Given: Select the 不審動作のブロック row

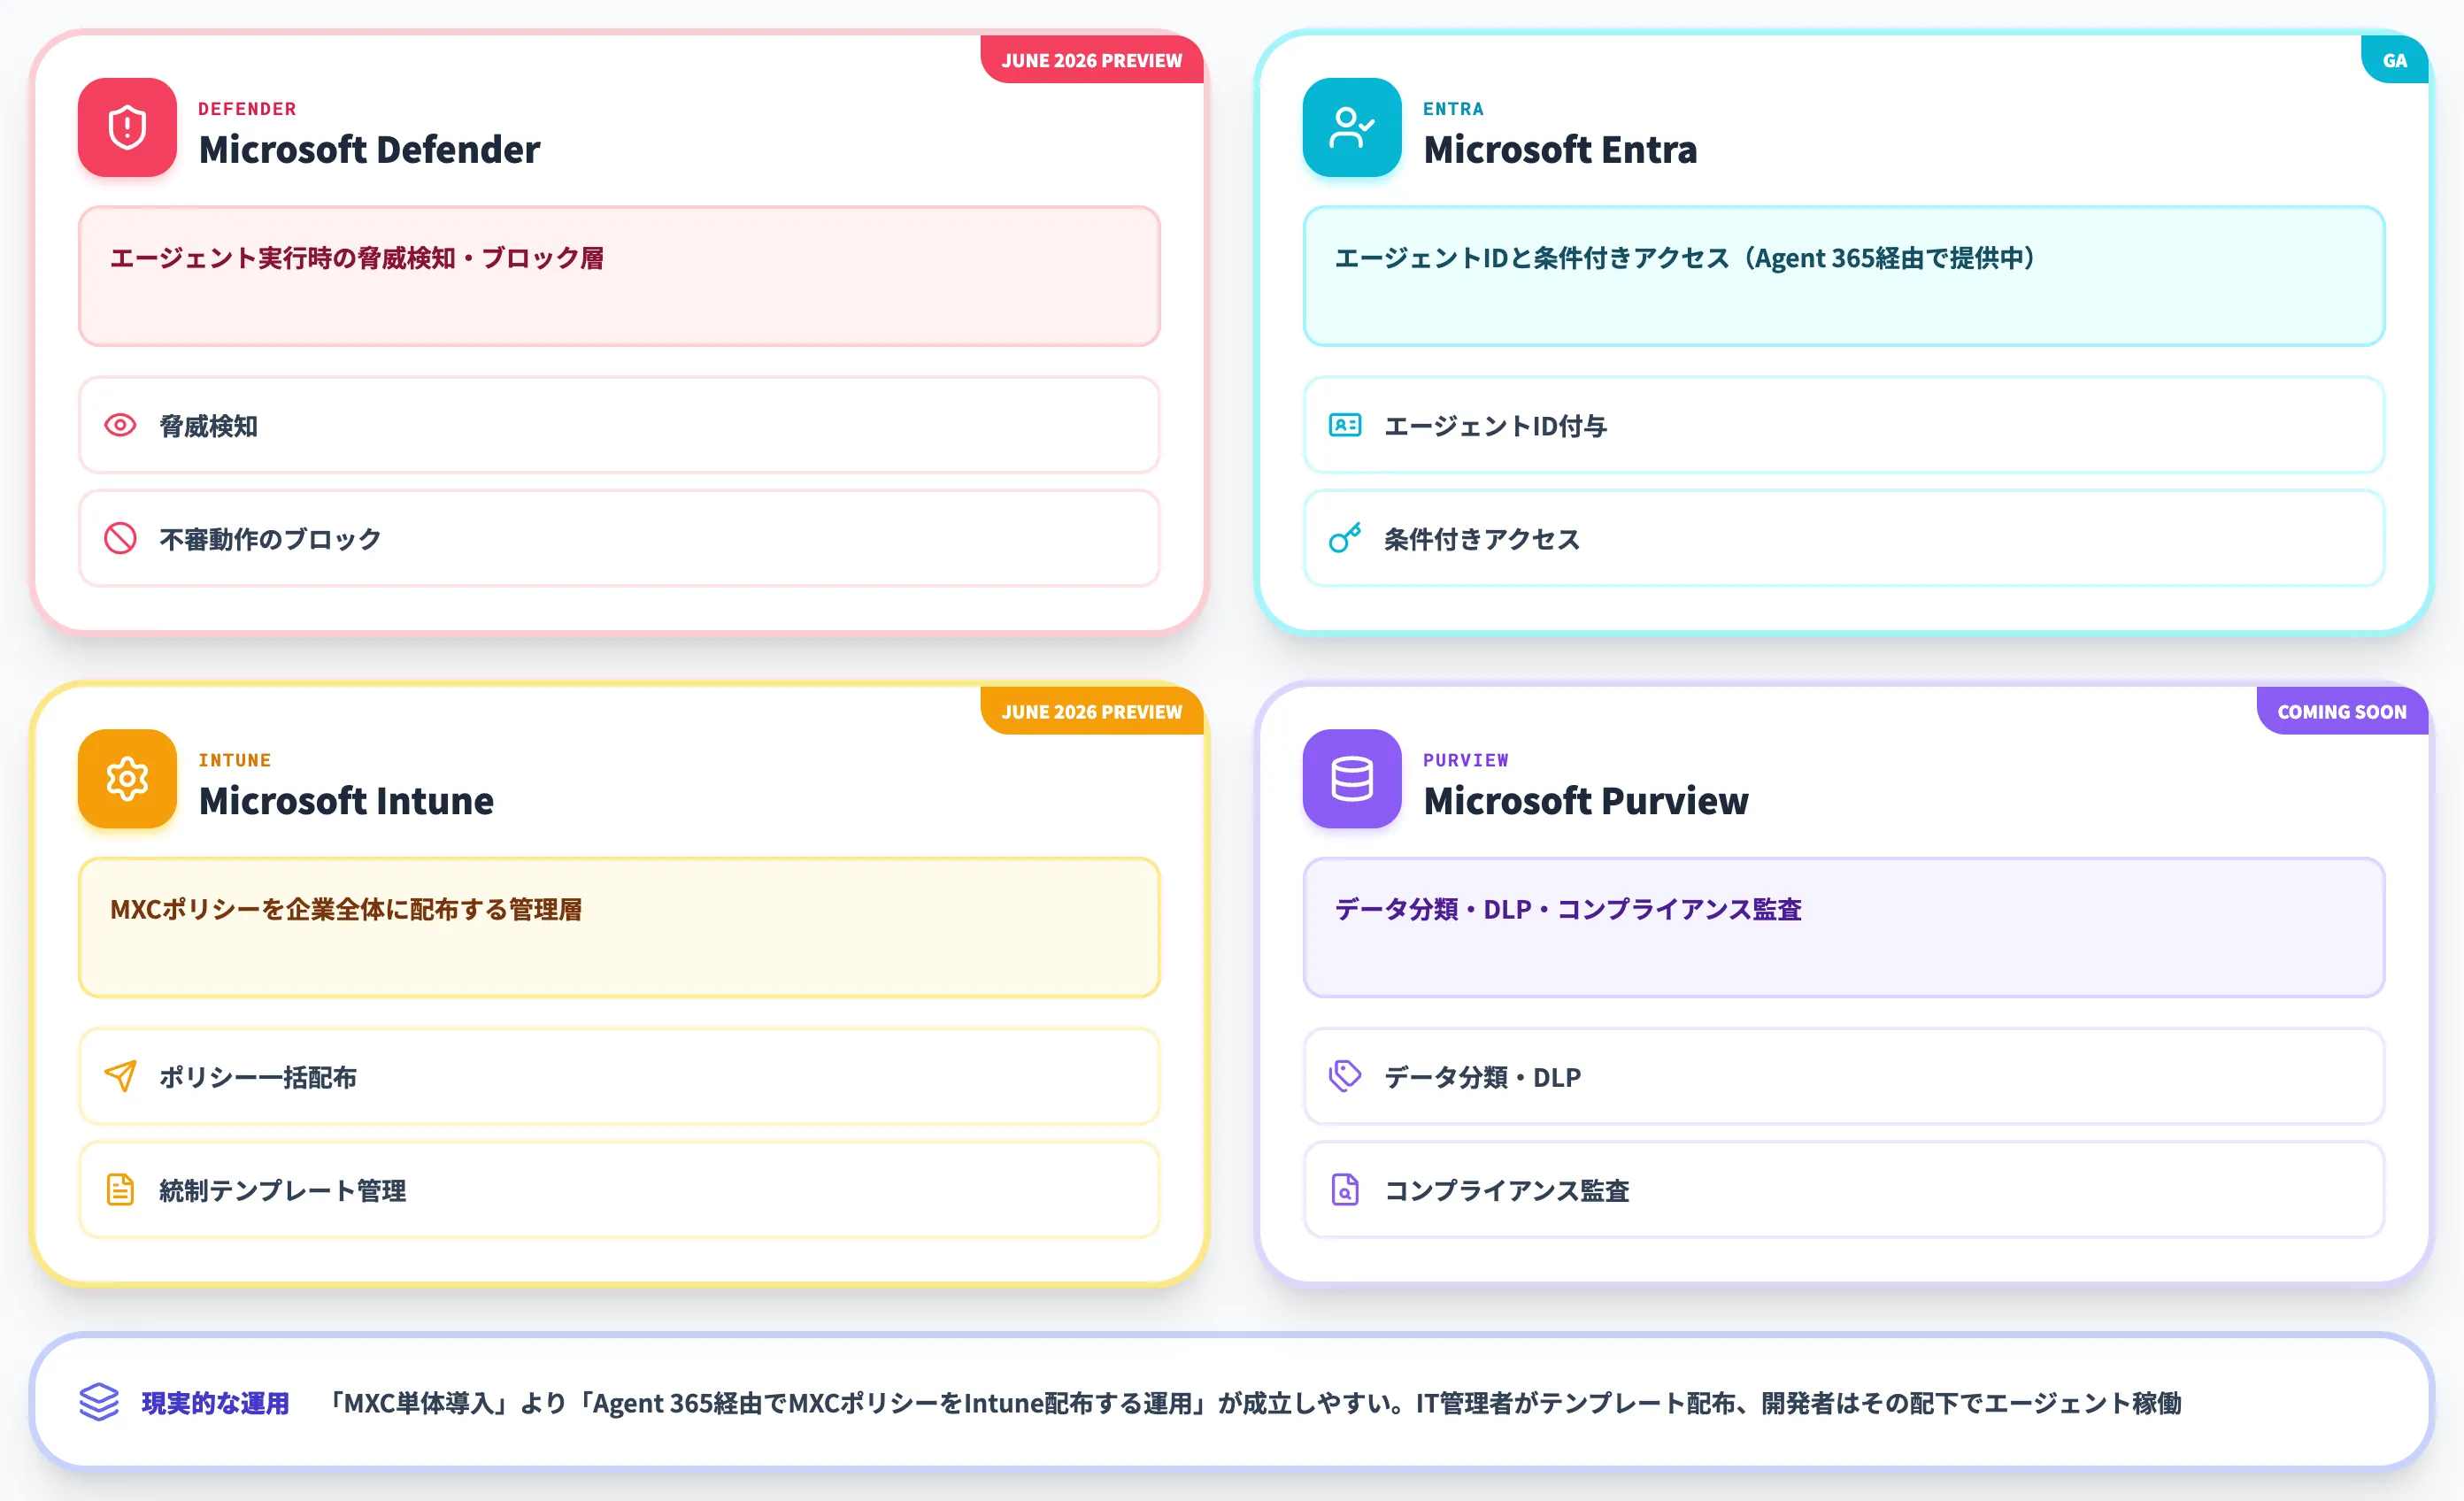Looking at the screenshot, I should 619,538.
